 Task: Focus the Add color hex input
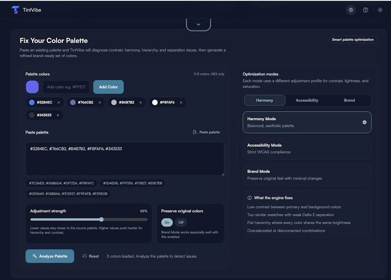[66, 87]
